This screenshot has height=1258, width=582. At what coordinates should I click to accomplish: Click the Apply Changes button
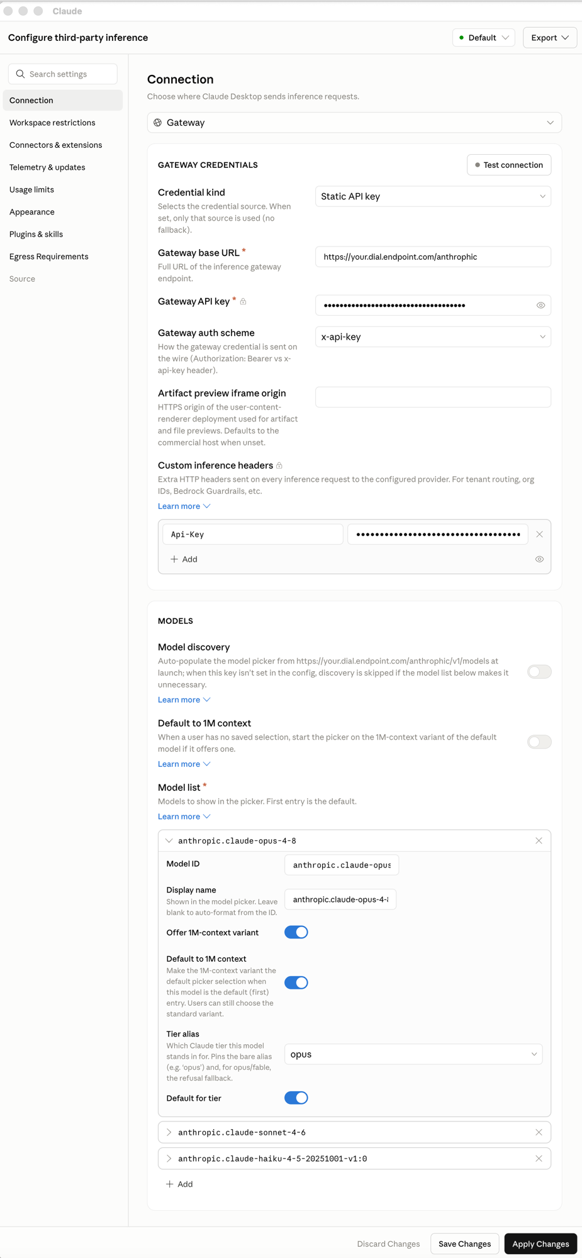tap(540, 1244)
